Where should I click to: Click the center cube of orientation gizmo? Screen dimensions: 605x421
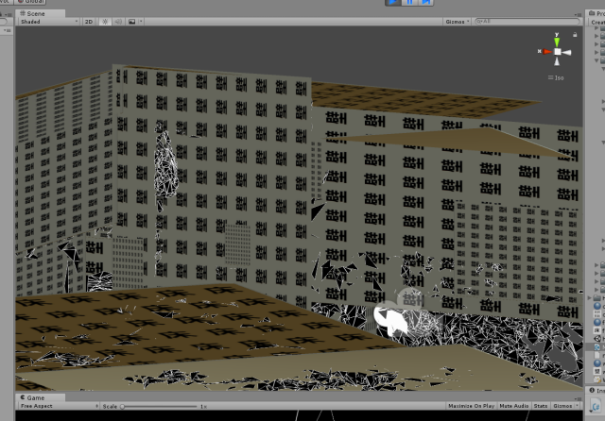(558, 52)
